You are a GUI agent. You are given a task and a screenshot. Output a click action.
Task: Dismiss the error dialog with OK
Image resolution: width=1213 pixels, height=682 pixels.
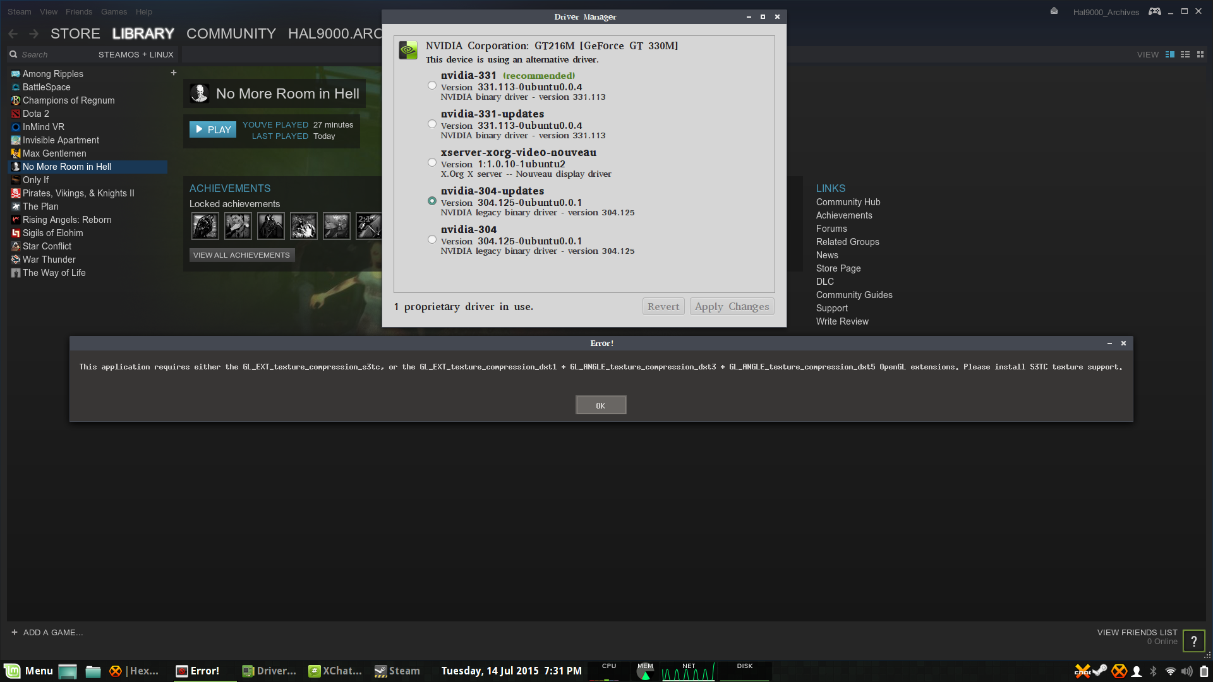601,405
